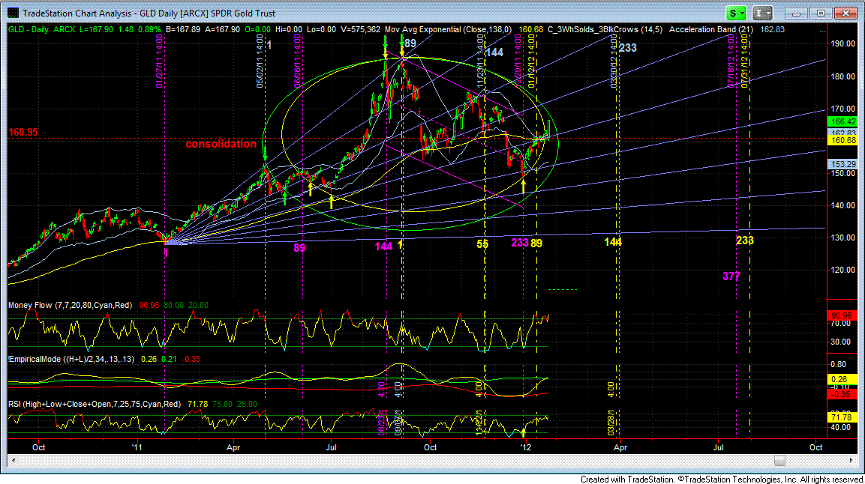Click the '01/27/11 14:00' vertical line label
Image resolution: width=865 pixels, height=484 pixels.
pyautogui.click(x=160, y=61)
